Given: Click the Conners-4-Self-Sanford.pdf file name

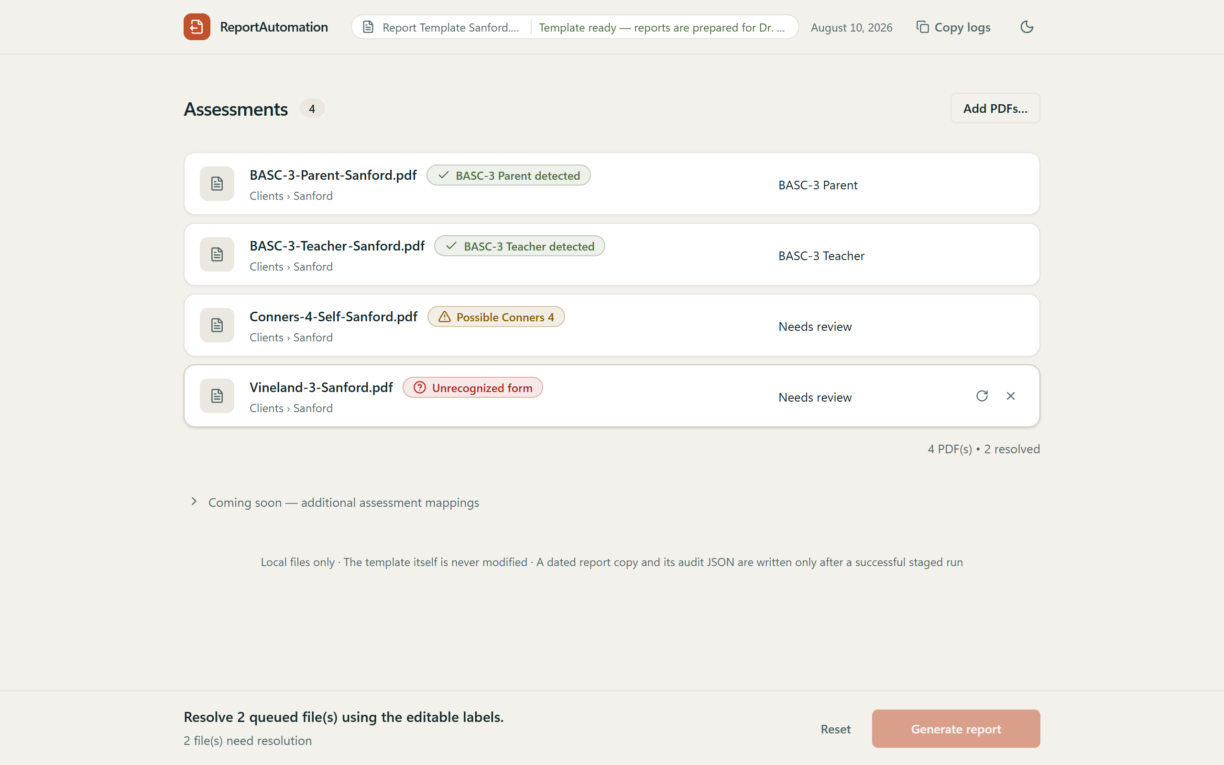Looking at the screenshot, I should 333,317.
